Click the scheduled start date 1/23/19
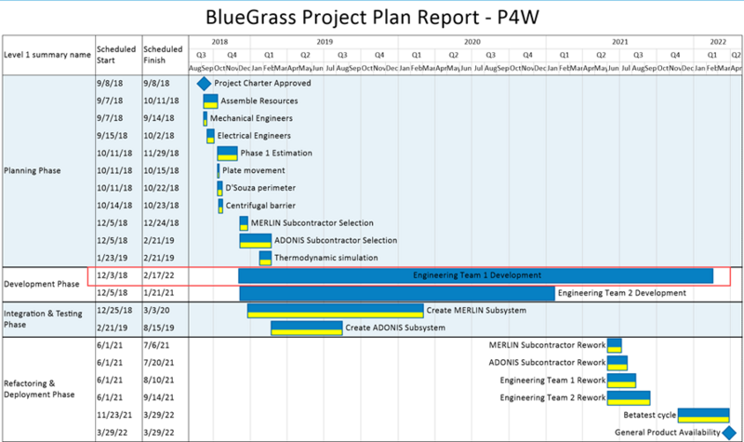The height and width of the screenshot is (442, 744). click(x=113, y=259)
